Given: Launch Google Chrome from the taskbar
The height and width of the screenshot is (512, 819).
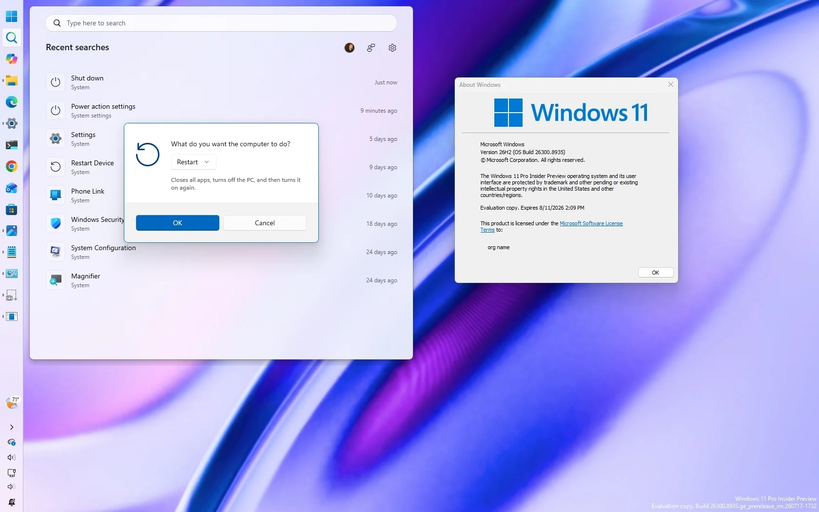Looking at the screenshot, I should 11,166.
